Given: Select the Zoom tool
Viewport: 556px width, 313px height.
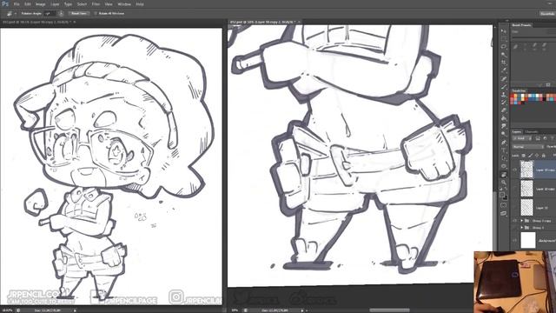Looking at the screenshot, I should click(x=504, y=183).
